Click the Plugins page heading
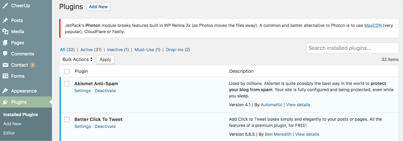The image size is (403, 141). [71, 7]
